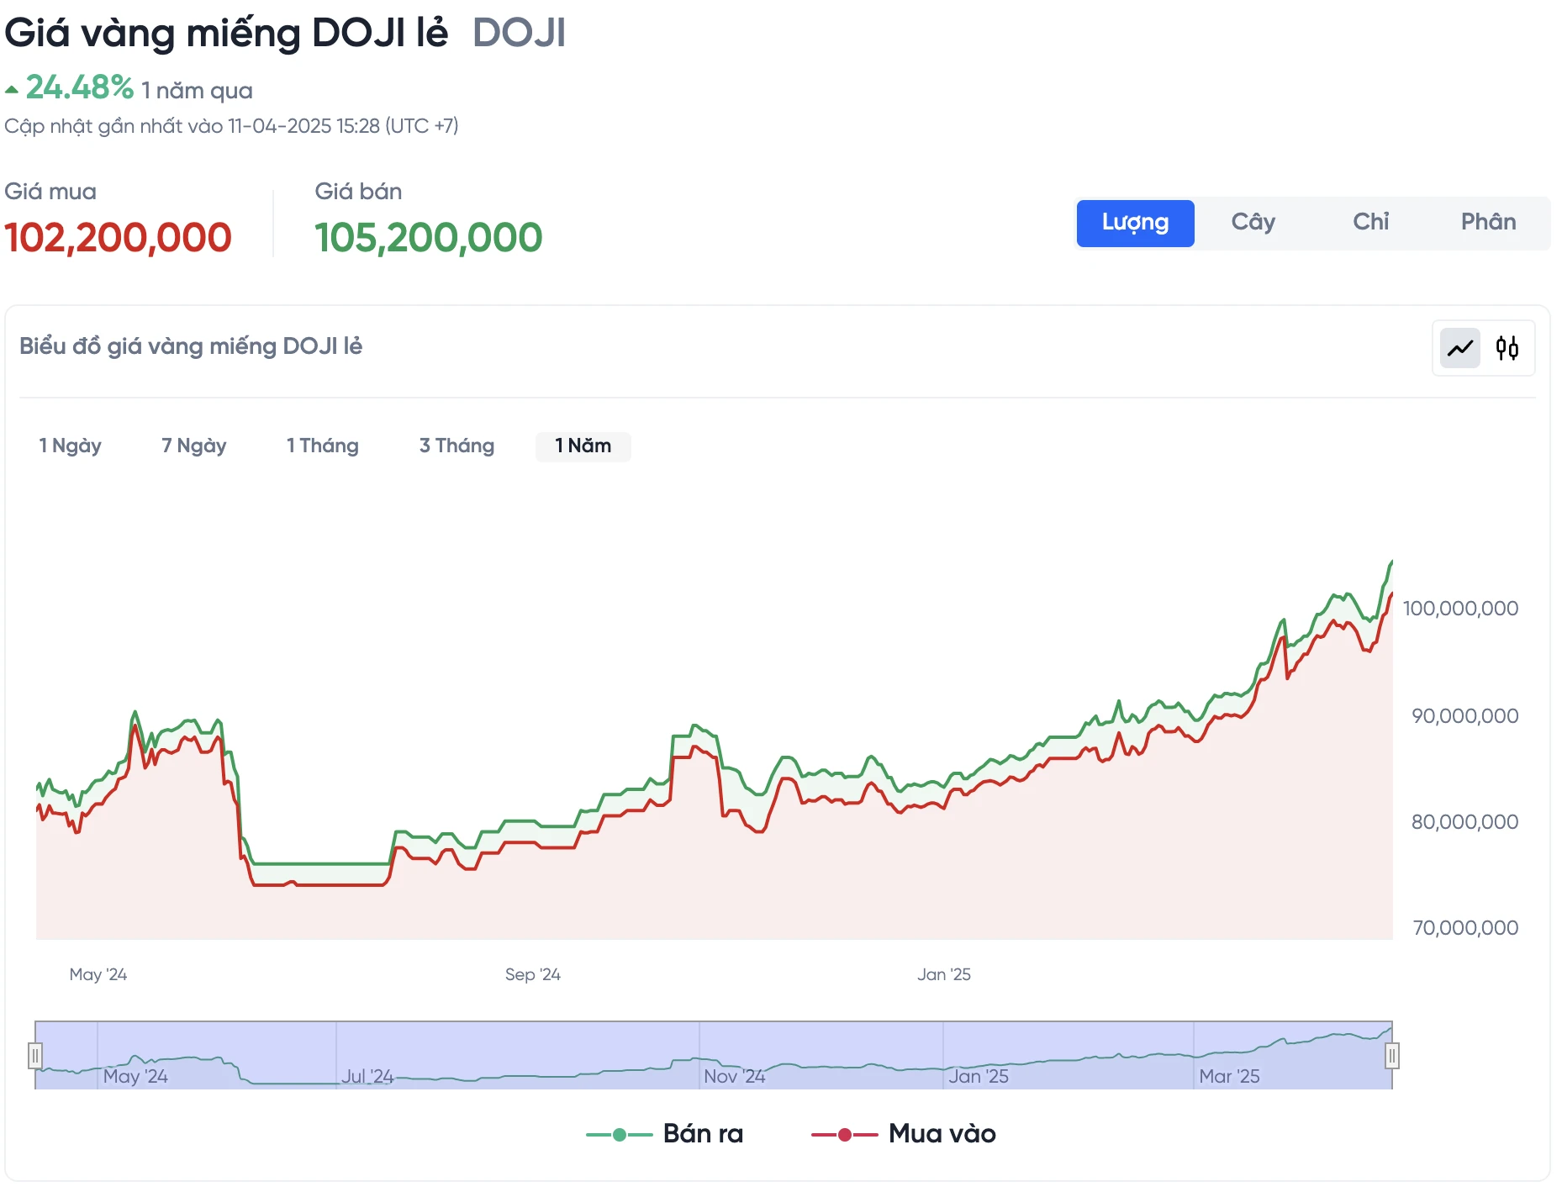
Task: Select the 'Lượng' unit tab
Action: point(1135,223)
